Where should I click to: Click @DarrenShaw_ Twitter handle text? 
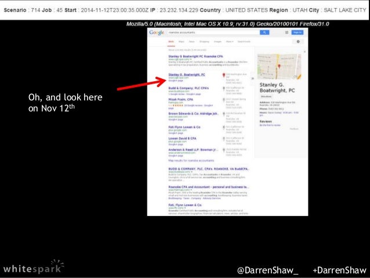pos(267,270)
